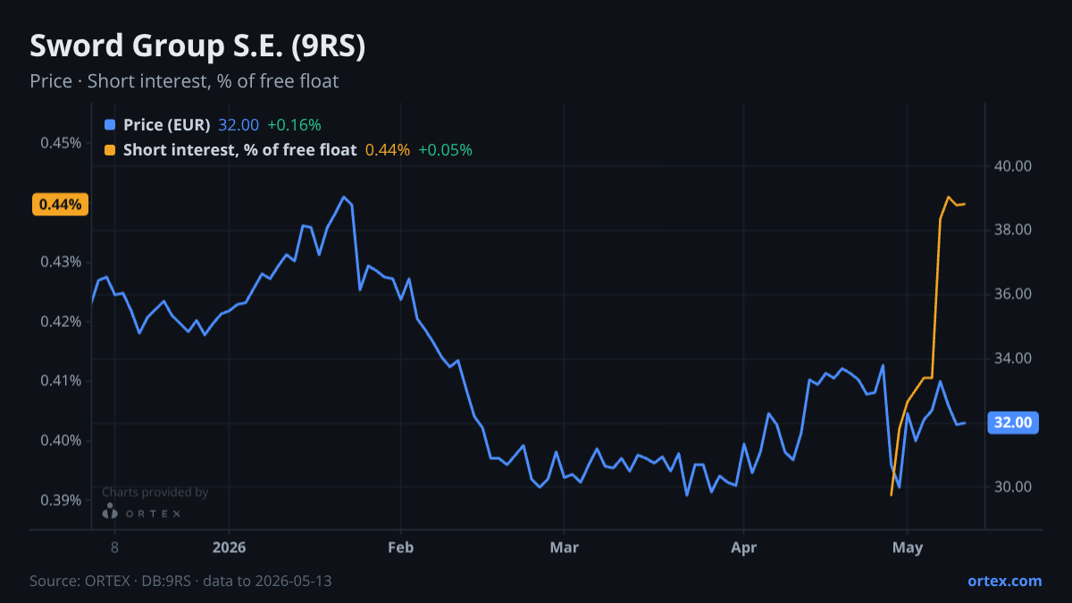Click the subtitle Price · Short interest, % of free float
Image resolution: width=1072 pixels, height=603 pixels.
click(184, 81)
